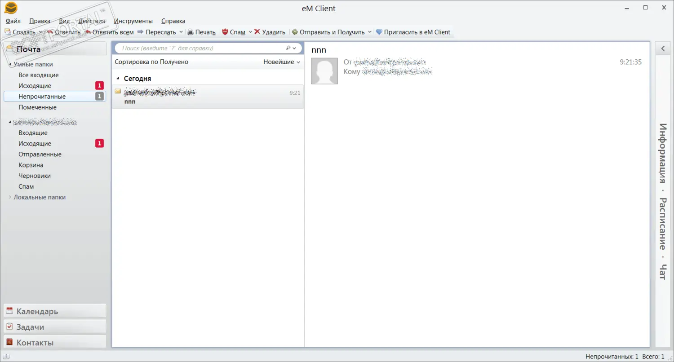
Task: Click the Send and Receive icon
Action: pos(295,32)
